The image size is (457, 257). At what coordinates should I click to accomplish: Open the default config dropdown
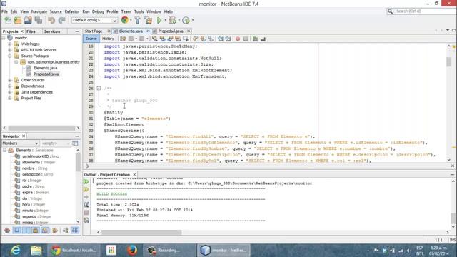94,21
